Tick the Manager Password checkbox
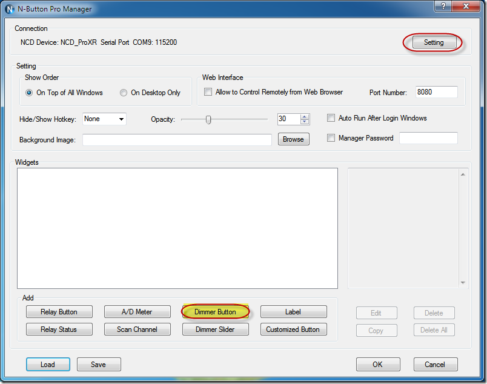This screenshot has height=384, width=487. click(x=331, y=138)
